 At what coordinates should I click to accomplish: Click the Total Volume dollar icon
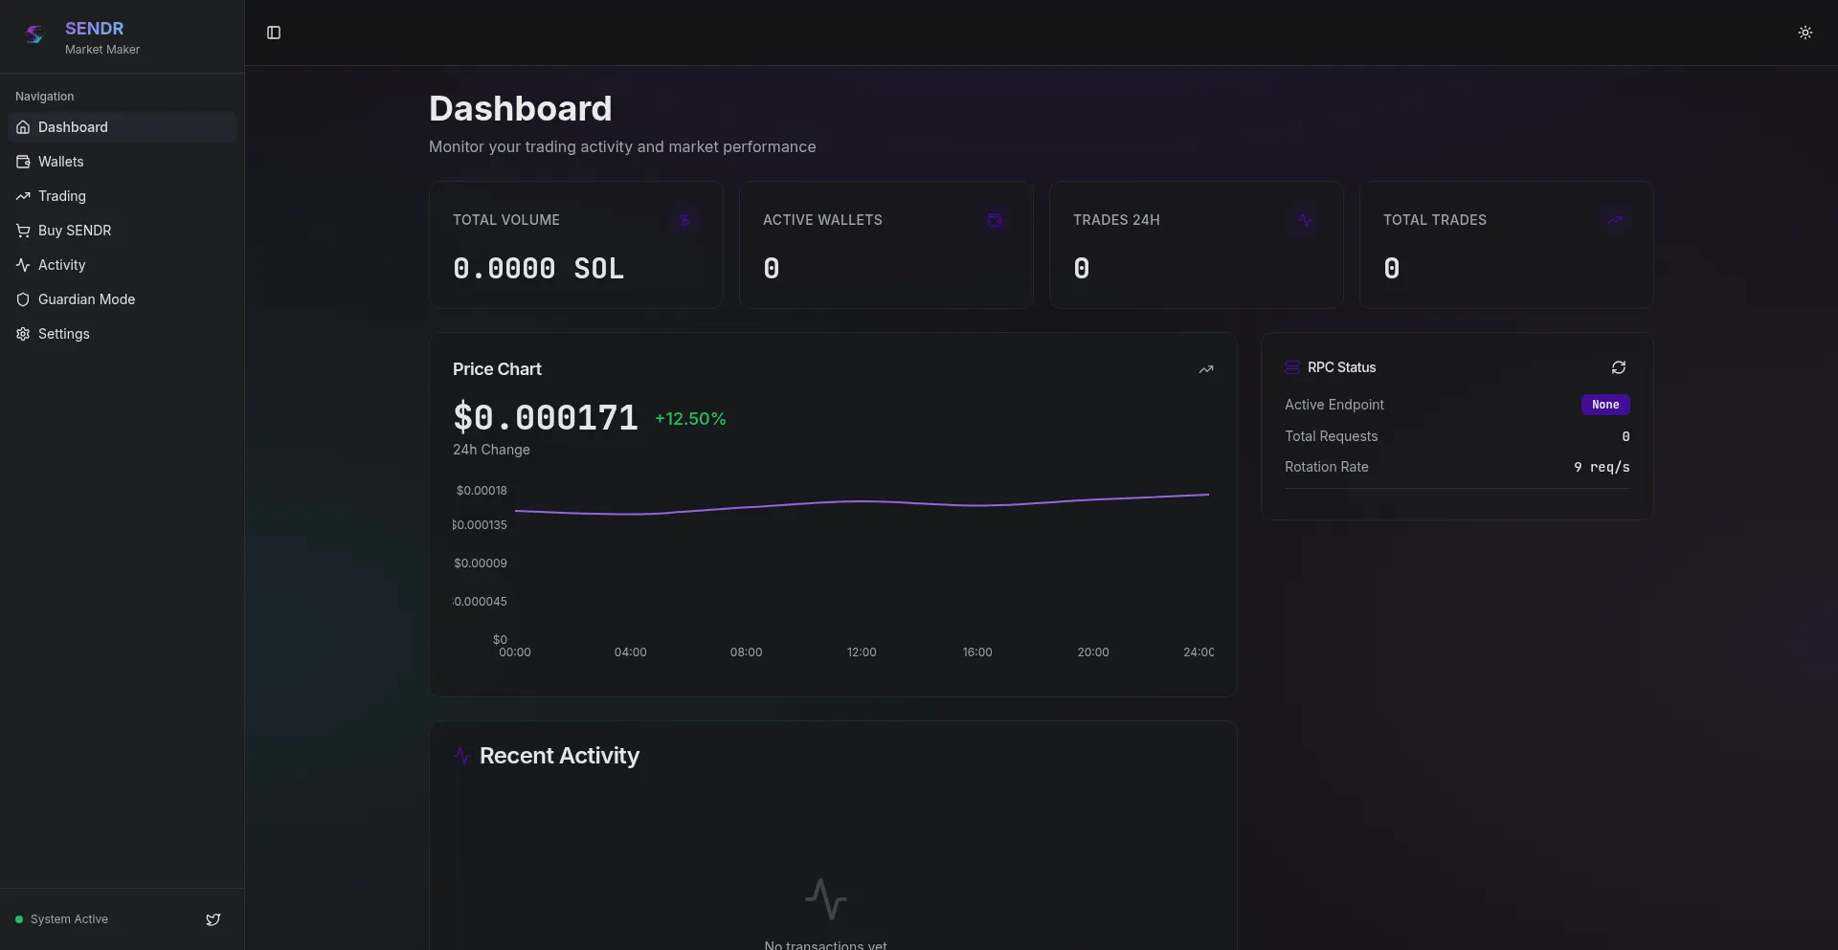point(684,220)
